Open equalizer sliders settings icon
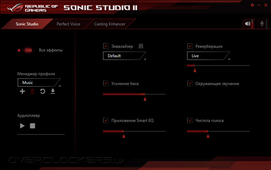Screen dimensions: 271x170 [141, 46]
